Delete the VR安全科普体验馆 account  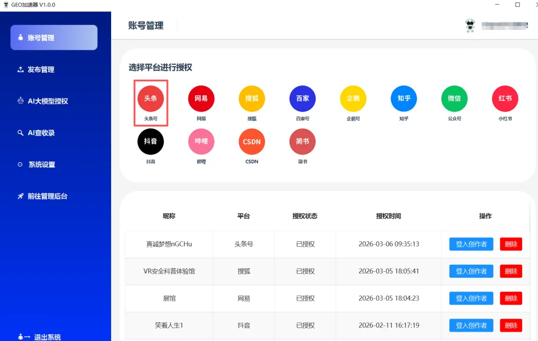[x=511, y=271]
